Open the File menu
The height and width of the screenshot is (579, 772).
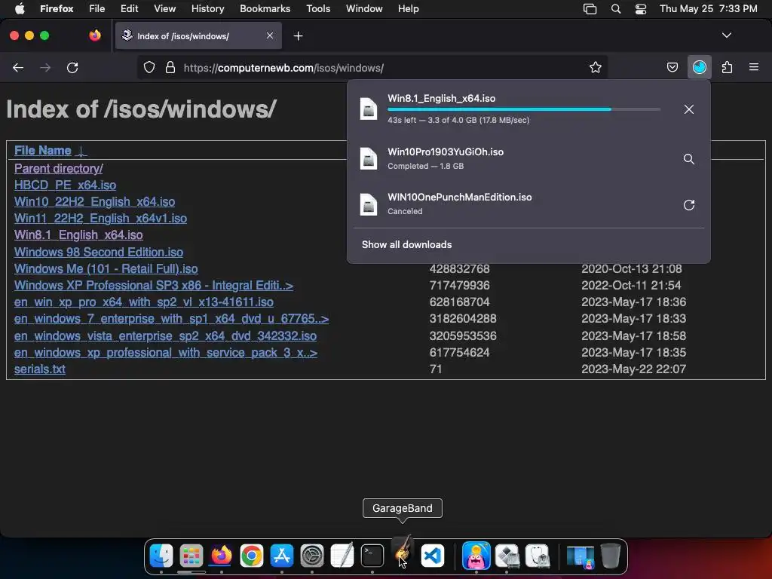click(96, 9)
